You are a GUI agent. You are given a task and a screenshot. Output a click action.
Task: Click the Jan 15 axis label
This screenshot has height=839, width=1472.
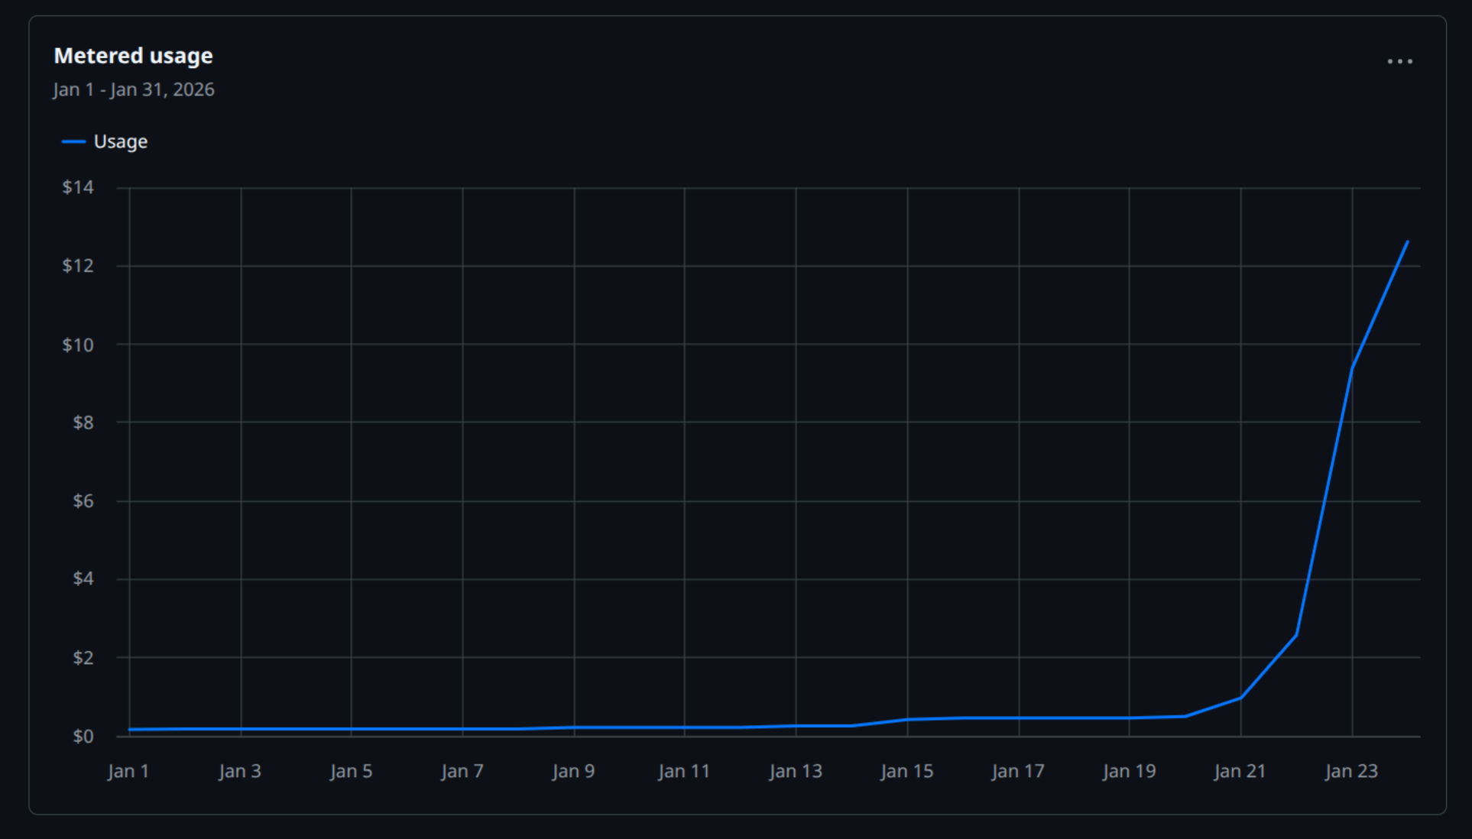point(906,771)
